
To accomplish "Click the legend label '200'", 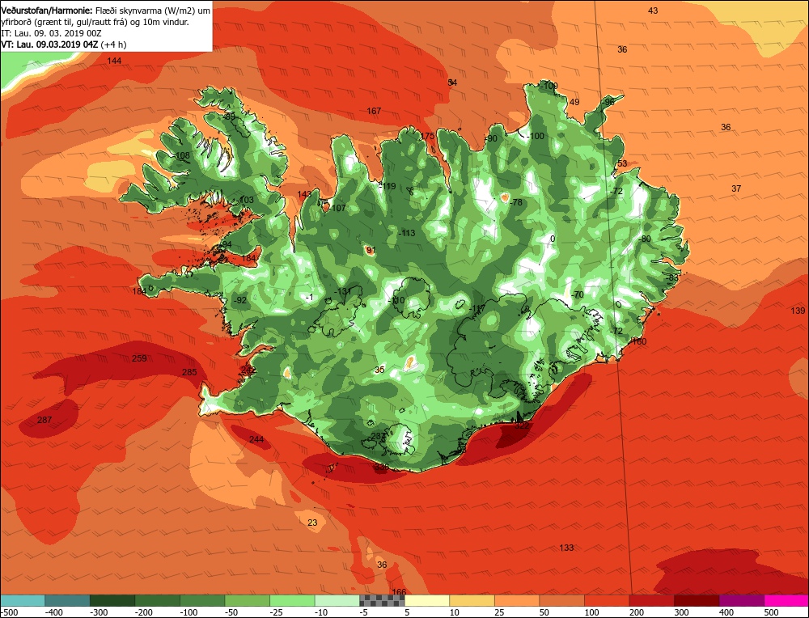I will (637, 612).
